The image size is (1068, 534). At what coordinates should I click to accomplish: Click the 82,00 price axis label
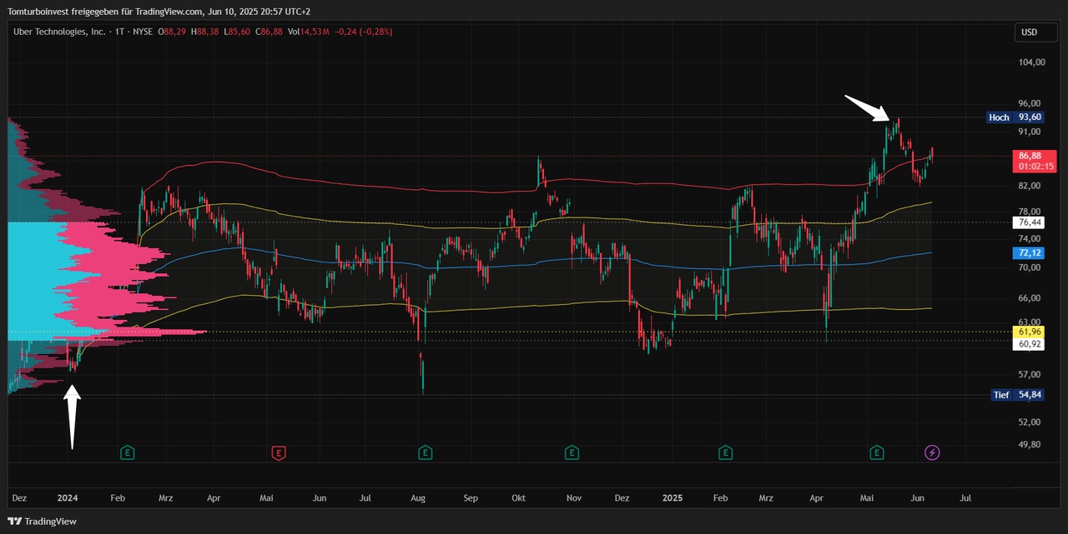(x=1029, y=186)
